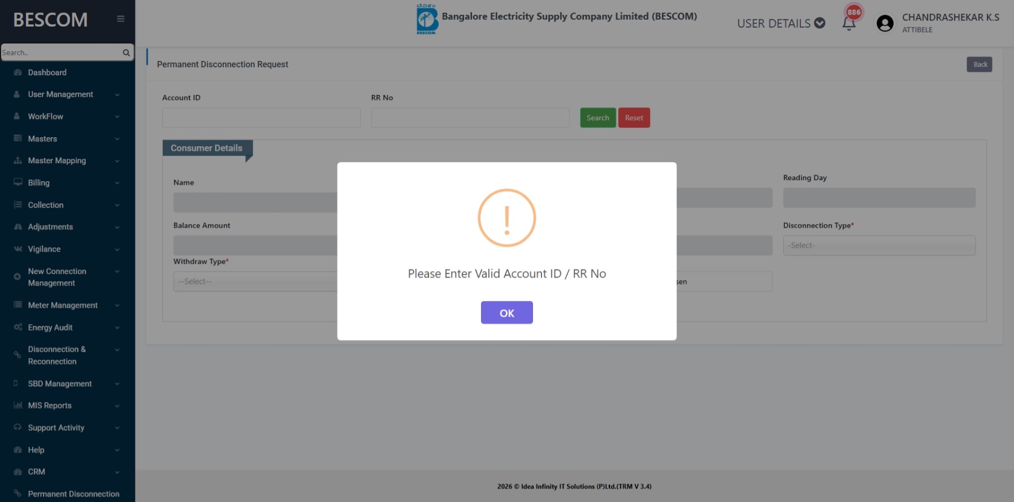The width and height of the screenshot is (1014, 502).
Task: Expand the User Management chevron
Action: pyautogui.click(x=117, y=95)
